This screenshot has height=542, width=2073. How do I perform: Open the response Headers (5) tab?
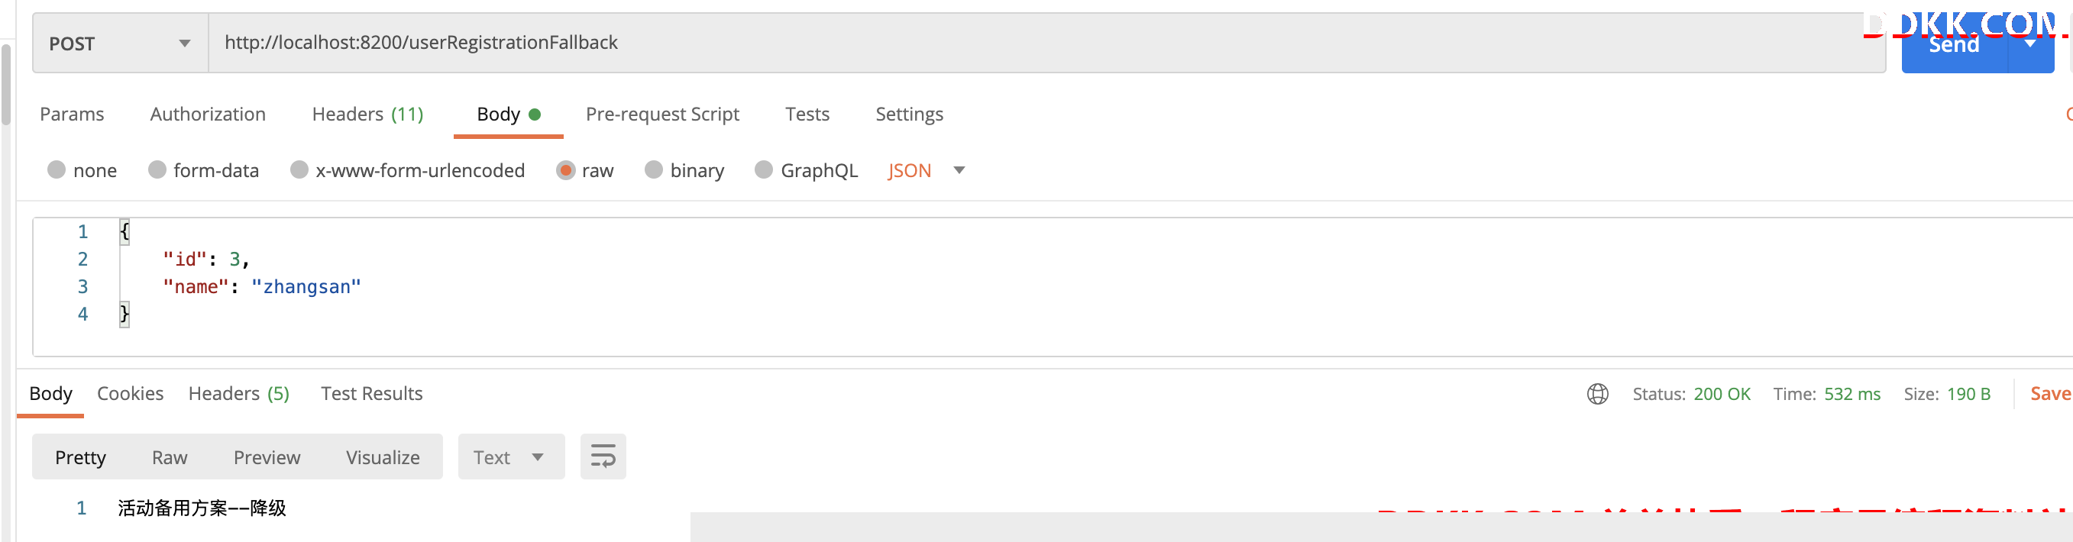(239, 393)
